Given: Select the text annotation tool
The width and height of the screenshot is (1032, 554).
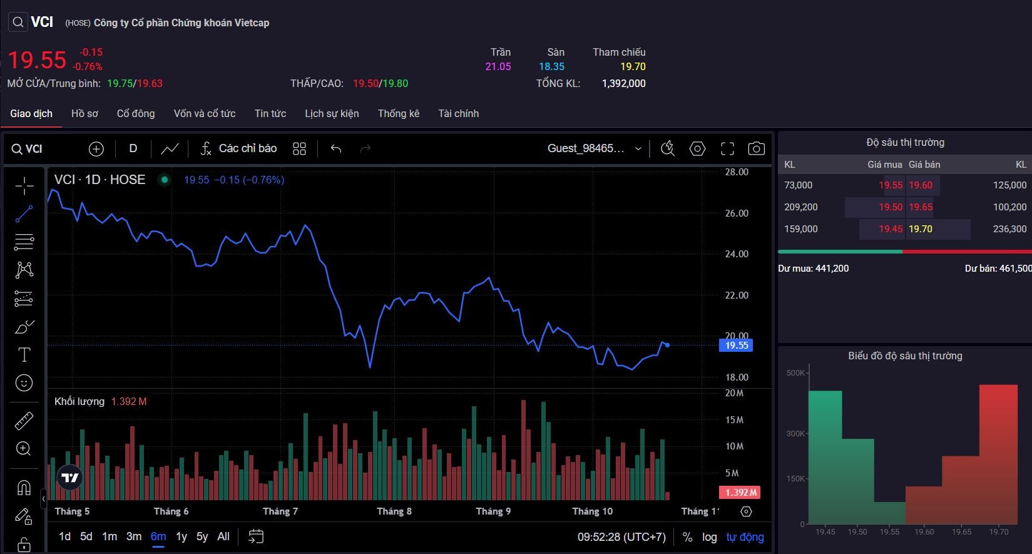Looking at the screenshot, I should pyautogui.click(x=24, y=355).
